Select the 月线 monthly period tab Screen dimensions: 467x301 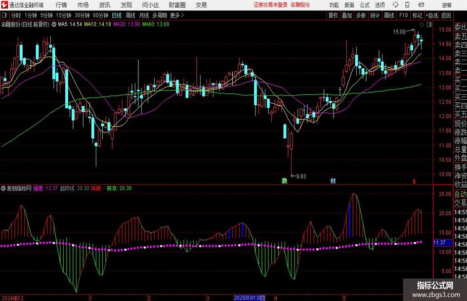coord(144,15)
